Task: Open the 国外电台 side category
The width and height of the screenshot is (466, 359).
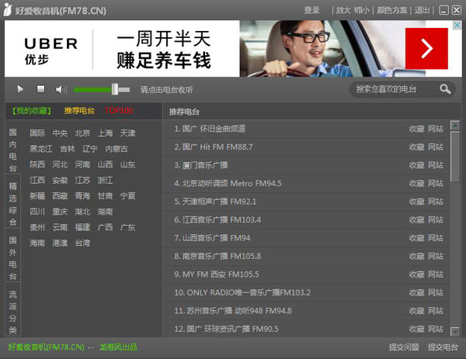Action: (13, 258)
